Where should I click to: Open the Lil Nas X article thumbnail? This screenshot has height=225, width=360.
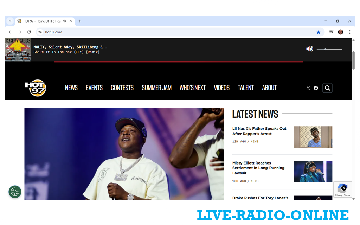click(x=313, y=137)
